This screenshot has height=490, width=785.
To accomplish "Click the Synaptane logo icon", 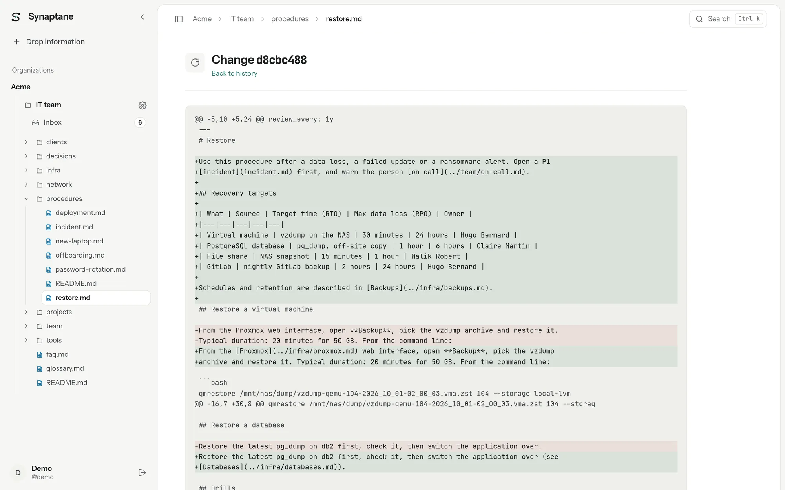I will tap(16, 16).
